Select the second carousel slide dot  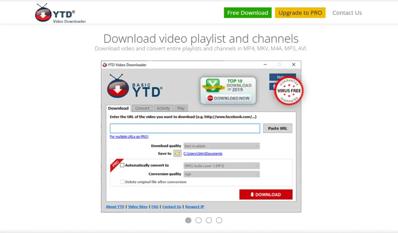(199, 220)
